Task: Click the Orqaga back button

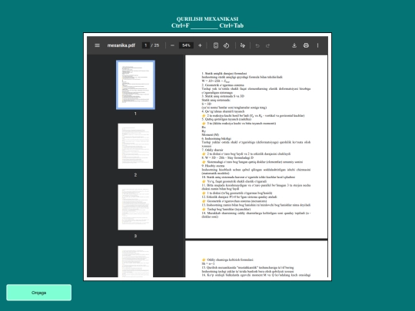Action: (x=39, y=293)
